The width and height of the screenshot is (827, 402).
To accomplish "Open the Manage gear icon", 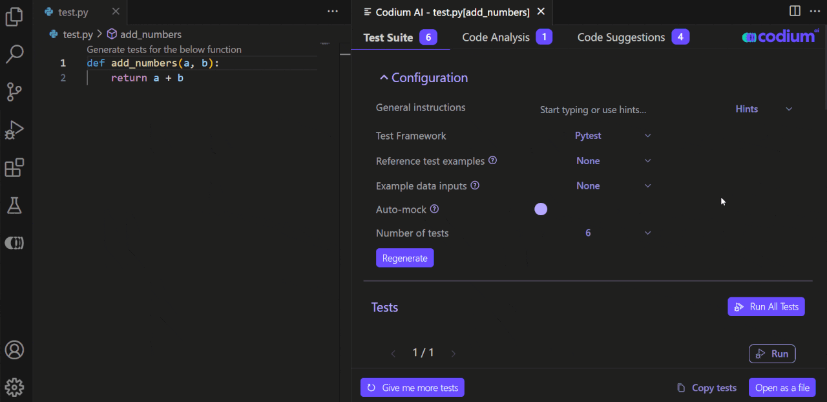I will [x=14, y=387].
